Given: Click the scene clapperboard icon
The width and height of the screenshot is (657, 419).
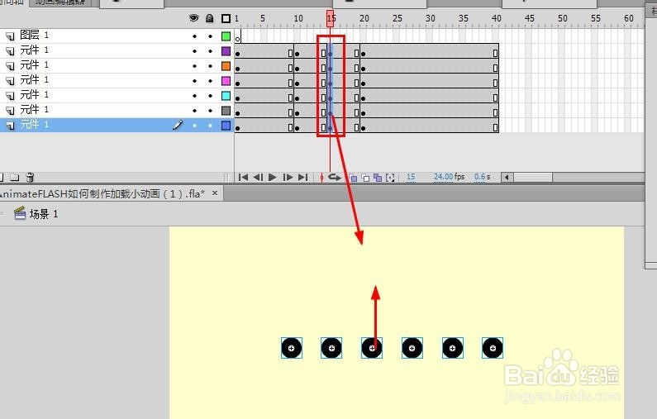Looking at the screenshot, I should [x=20, y=213].
